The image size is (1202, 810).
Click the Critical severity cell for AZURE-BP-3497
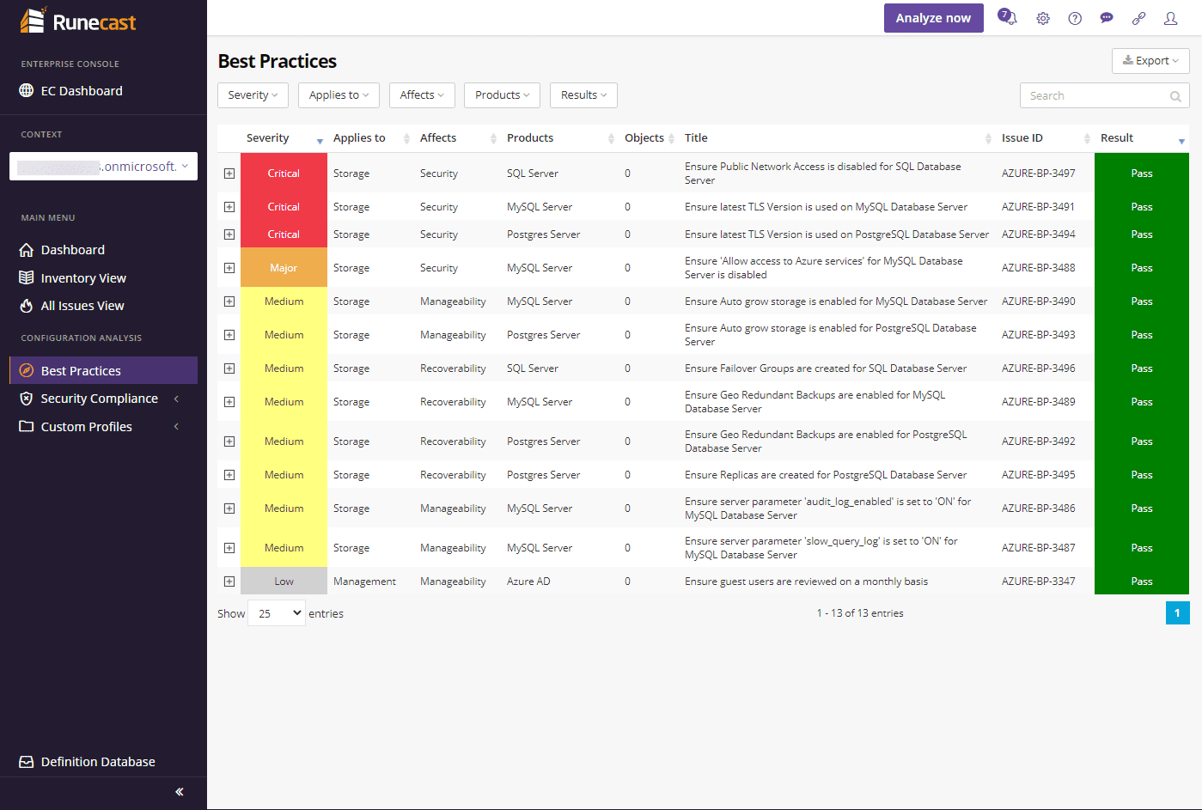pyautogui.click(x=284, y=174)
